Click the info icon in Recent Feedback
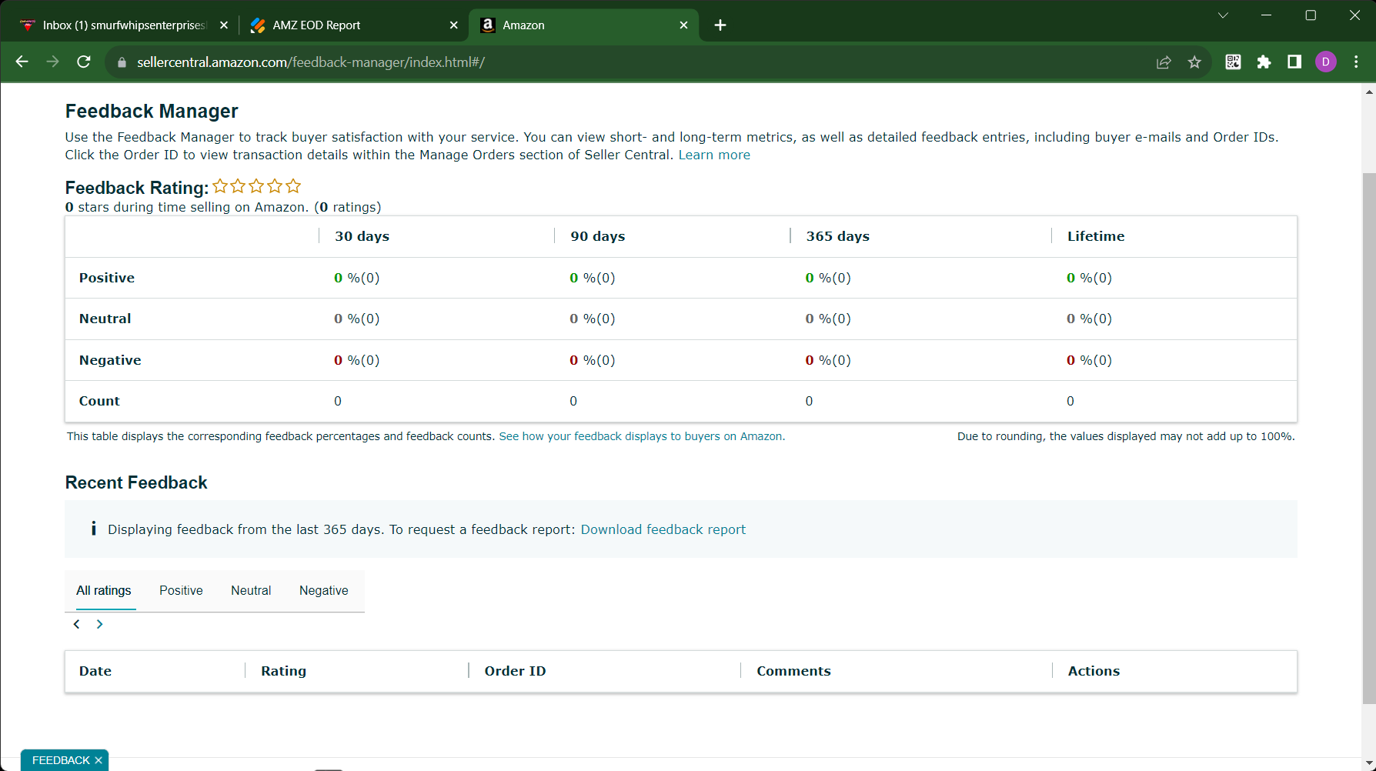The width and height of the screenshot is (1376, 771). [94, 528]
